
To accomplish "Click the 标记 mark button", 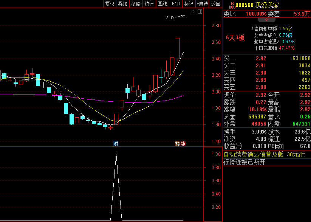I will [189, 4].
